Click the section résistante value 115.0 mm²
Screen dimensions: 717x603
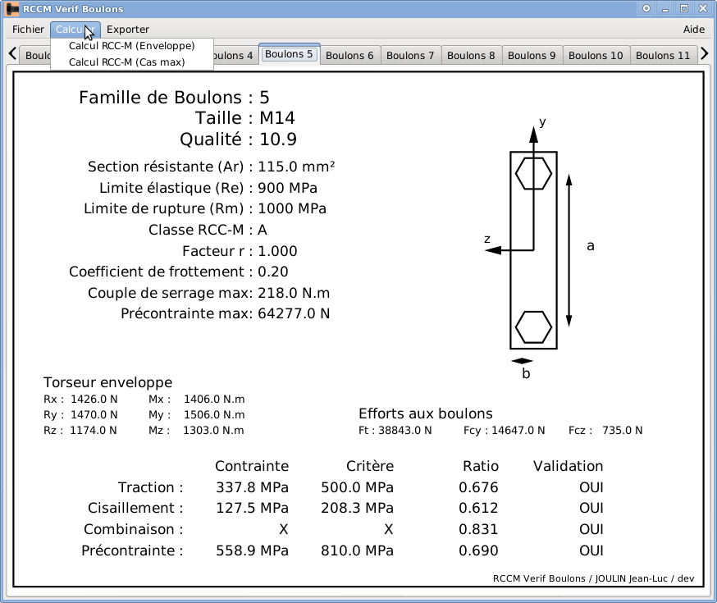pyautogui.click(x=296, y=167)
